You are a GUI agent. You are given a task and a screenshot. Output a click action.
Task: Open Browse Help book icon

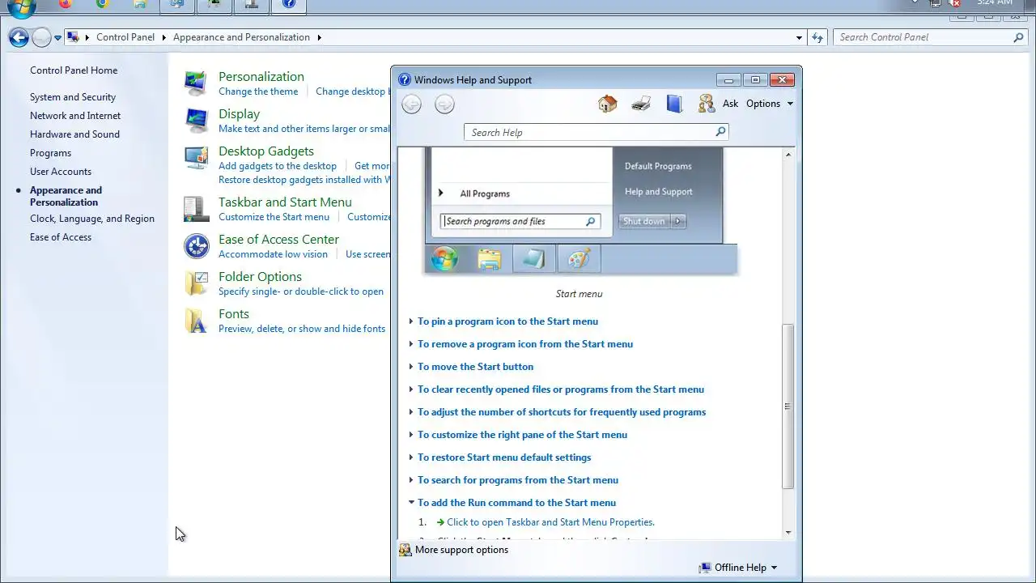(x=674, y=104)
